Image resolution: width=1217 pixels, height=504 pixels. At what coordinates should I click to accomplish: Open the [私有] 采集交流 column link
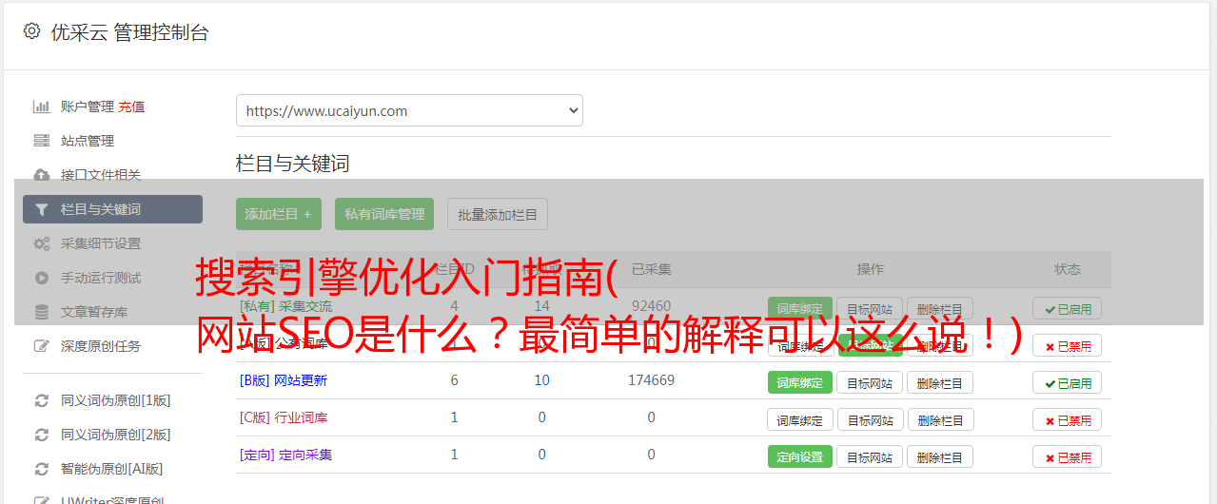click(x=285, y=306)
